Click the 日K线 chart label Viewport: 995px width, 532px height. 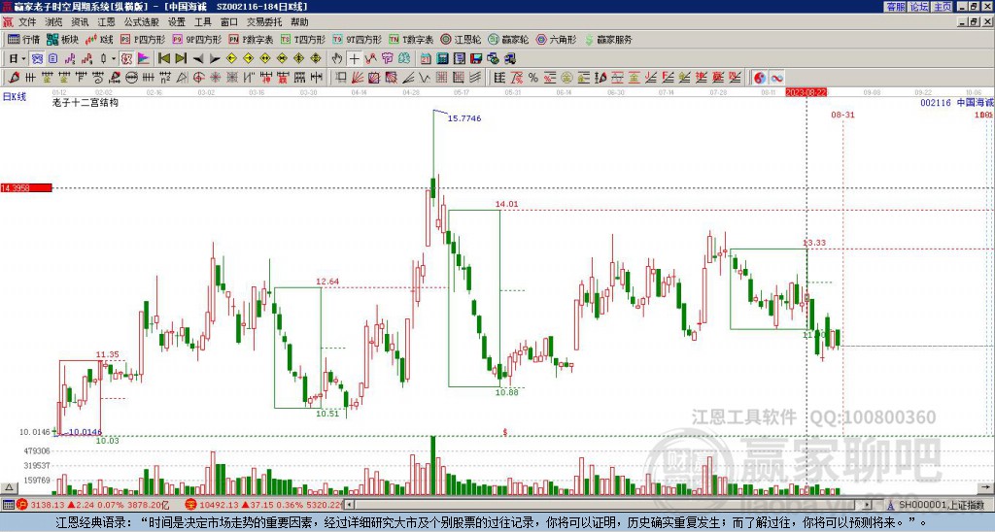tap(15, 97)
